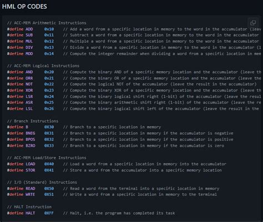The image size is (263, 222).
Task: Select the opcode value 0x13
Action: pyautogui.click(x=49, y=48)
